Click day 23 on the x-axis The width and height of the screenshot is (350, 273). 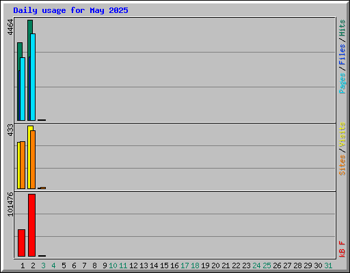246,265
